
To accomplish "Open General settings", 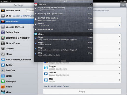I will (17, 49).
